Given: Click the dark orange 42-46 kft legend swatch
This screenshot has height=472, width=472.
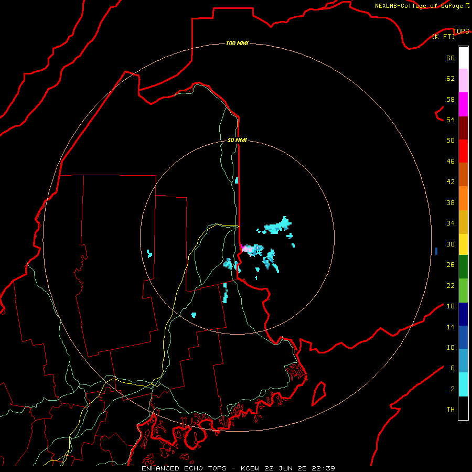Looking at the screenshot, I should point(463,175).
